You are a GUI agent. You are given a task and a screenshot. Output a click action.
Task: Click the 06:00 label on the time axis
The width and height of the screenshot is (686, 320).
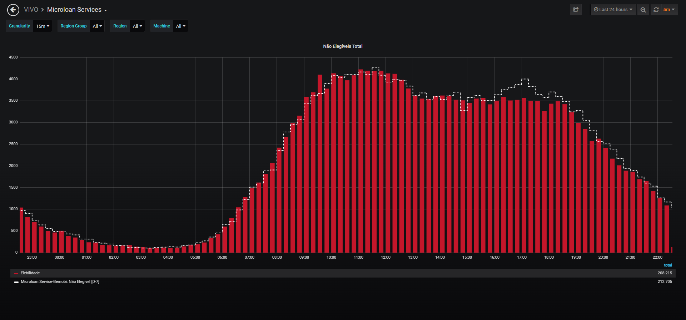tap(222, 257)
